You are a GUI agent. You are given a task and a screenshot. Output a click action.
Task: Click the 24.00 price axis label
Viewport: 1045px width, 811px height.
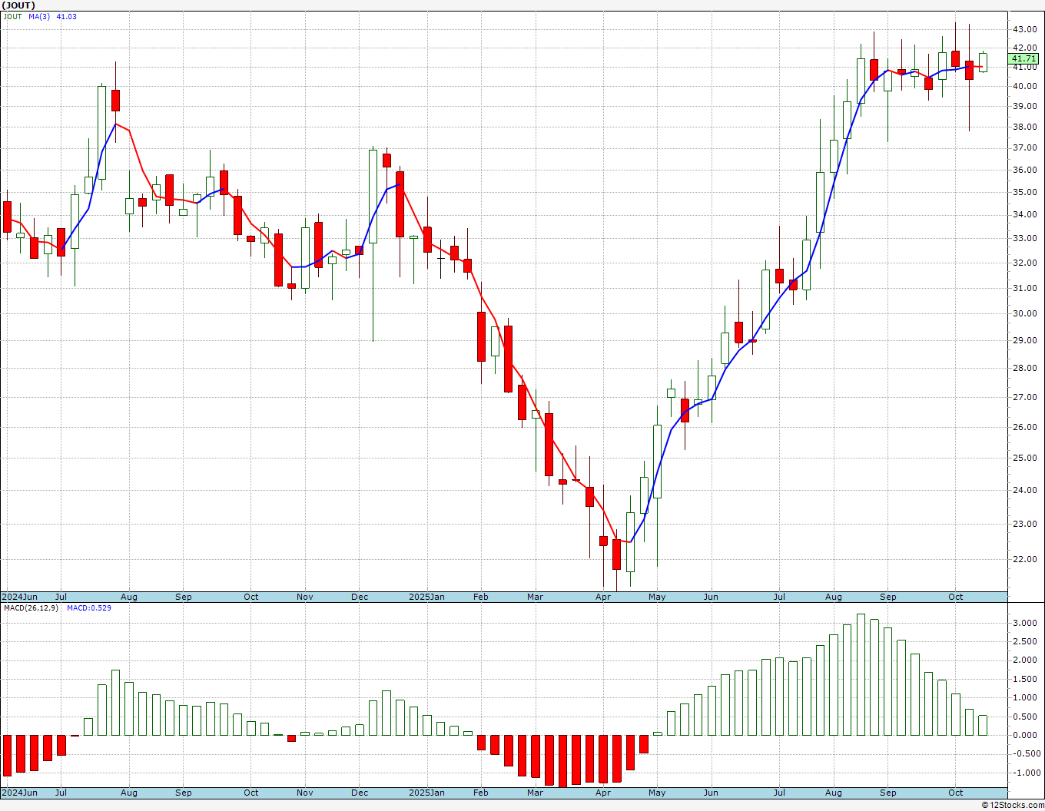(1024, 490)
